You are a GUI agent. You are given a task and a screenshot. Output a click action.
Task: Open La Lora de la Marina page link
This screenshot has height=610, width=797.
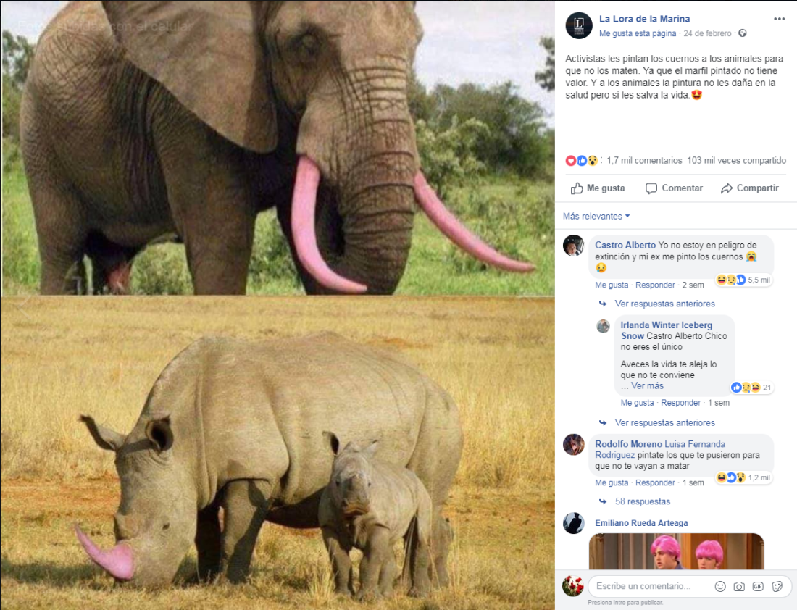[644, 19]
